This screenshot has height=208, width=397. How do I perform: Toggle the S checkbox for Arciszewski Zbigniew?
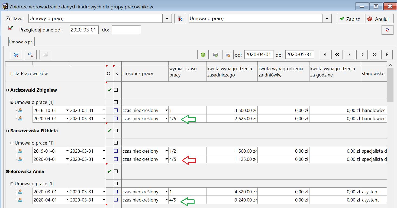116,90
